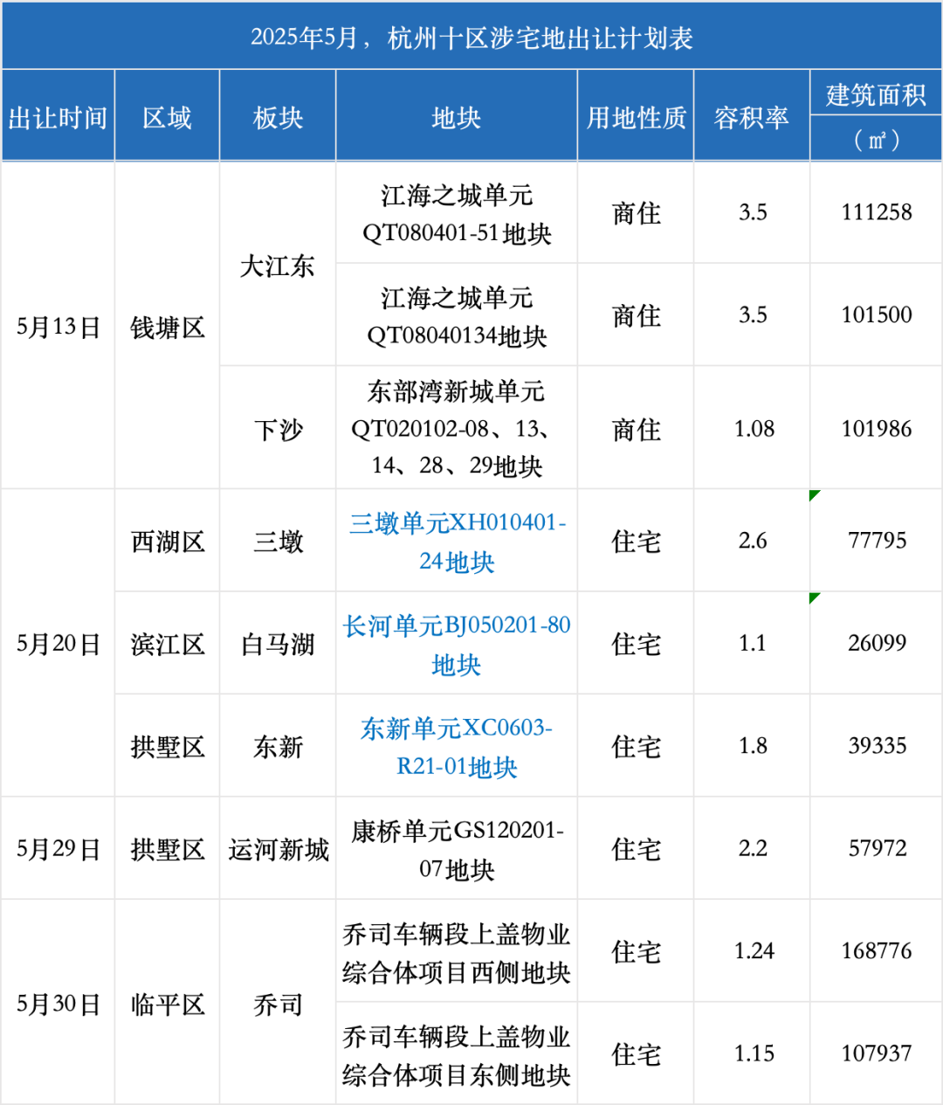The height and width of the screenshot is (1105, 943).
Task: Select the 康桥单元GS120201-07地块 cell
Action: pyautogui.click(x=457, y=849)
